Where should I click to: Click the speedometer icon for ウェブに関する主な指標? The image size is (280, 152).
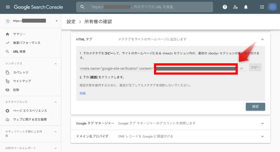point(7,120)
